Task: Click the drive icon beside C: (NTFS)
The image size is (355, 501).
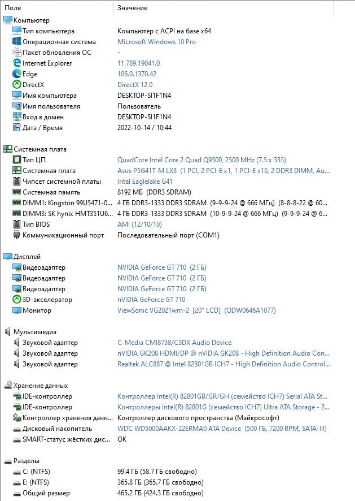Action: (x=17, y=472)
